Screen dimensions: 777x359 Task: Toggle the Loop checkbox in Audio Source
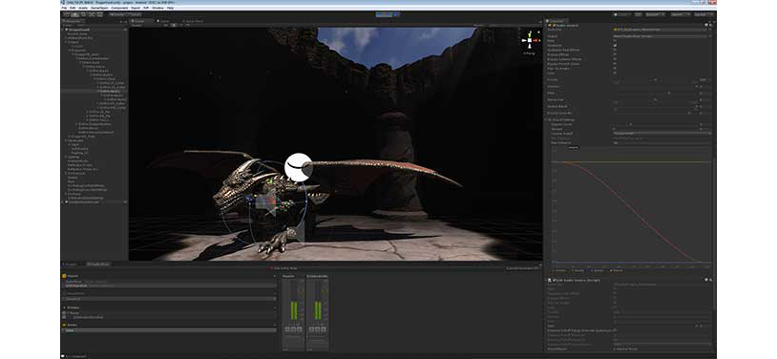coord(615,73)
